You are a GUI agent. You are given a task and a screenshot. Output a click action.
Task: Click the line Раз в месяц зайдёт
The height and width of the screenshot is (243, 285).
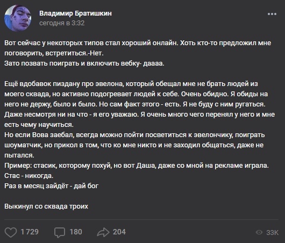coord(52,186)
